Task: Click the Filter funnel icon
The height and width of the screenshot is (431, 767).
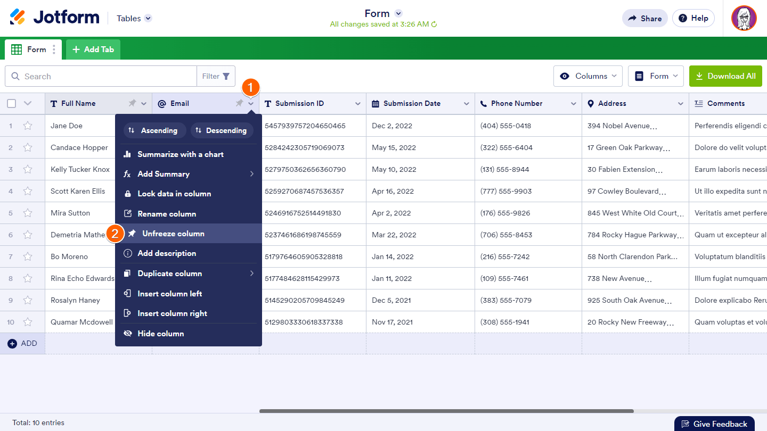Action: click(226, 77)
